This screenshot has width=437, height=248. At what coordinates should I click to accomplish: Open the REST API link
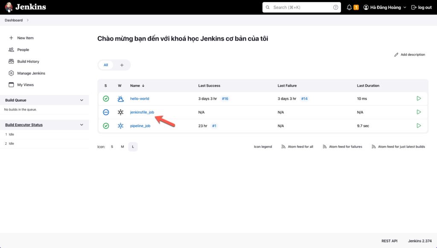tap(389, 241)
